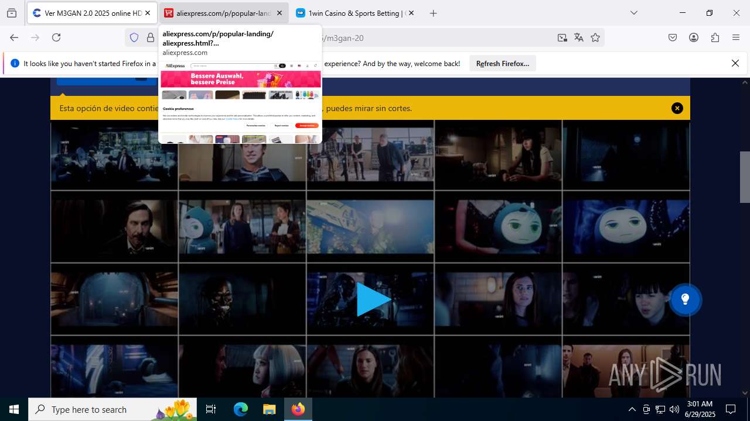Launch Microsoft Edge from the taskbar

(241, 409)
